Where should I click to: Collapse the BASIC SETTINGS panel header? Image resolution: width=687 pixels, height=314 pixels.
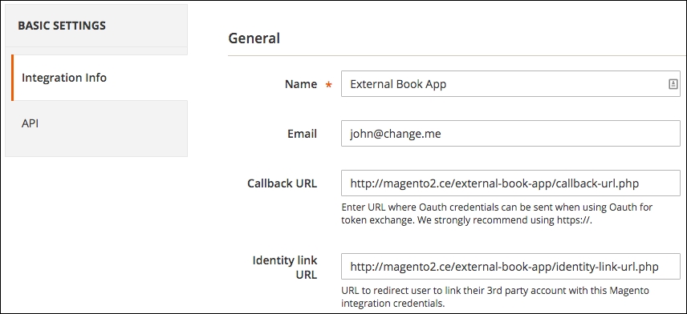pyautogui.click(x=96, y=26)
